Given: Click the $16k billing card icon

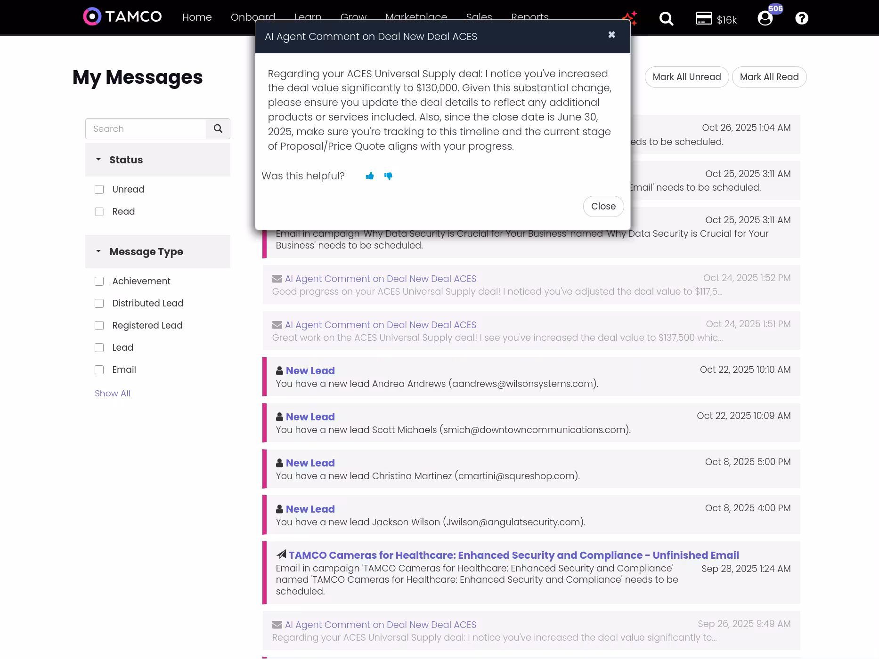Looking at the screenshot, I should [x=703, y=19].
